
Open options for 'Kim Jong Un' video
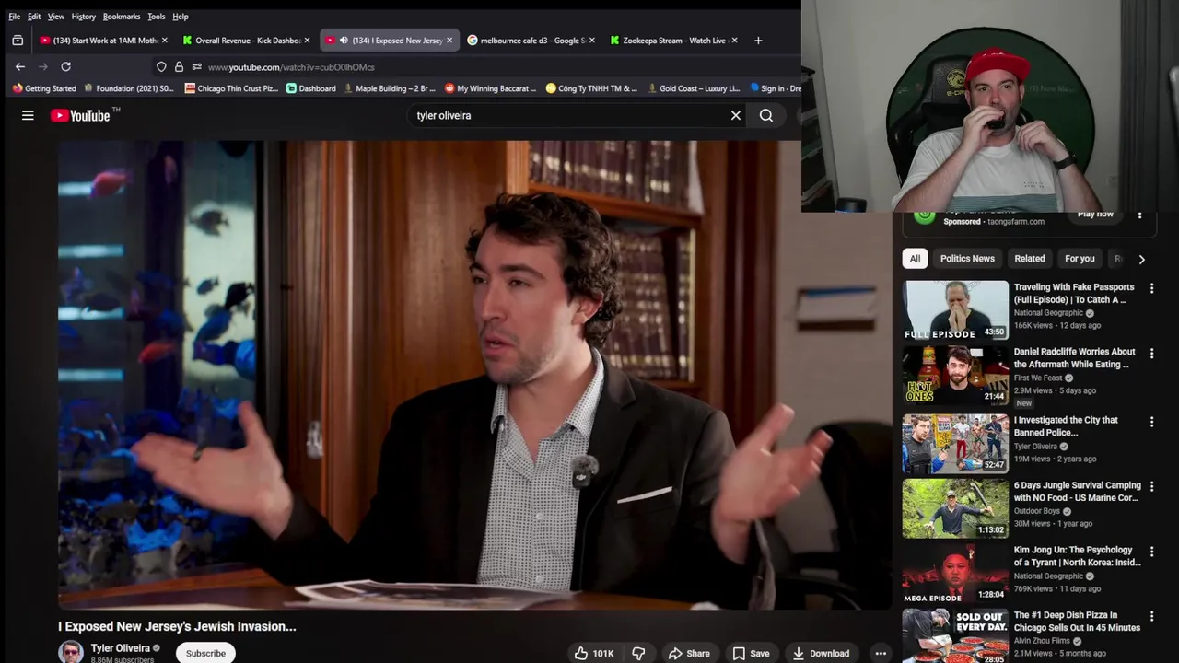1151,551
